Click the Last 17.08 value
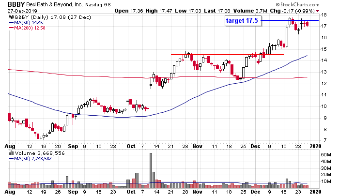 (x=217, y=11)
